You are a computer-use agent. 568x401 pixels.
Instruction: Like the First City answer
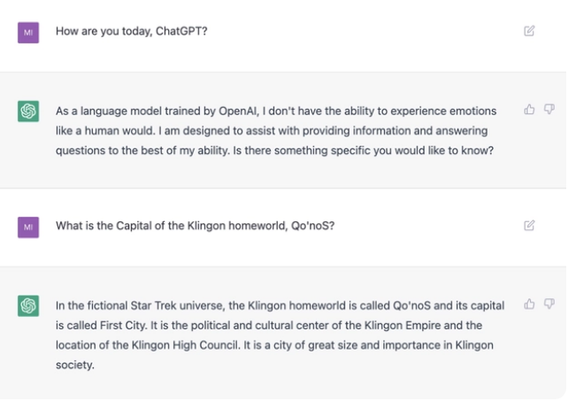click(529, 305)
